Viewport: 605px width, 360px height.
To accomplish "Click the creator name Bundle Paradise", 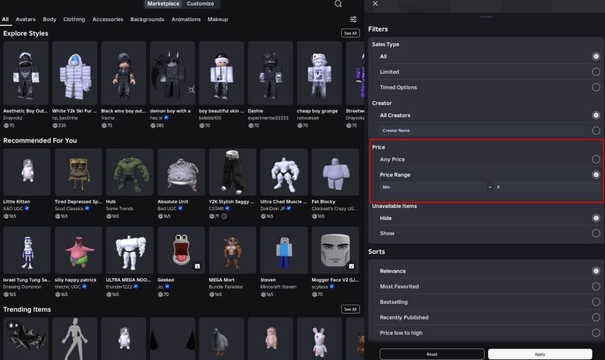I will tap(226, 287).
